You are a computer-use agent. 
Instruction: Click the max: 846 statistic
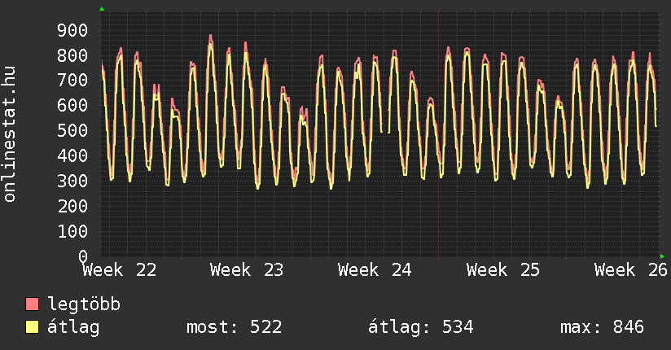tap(602, 327)
